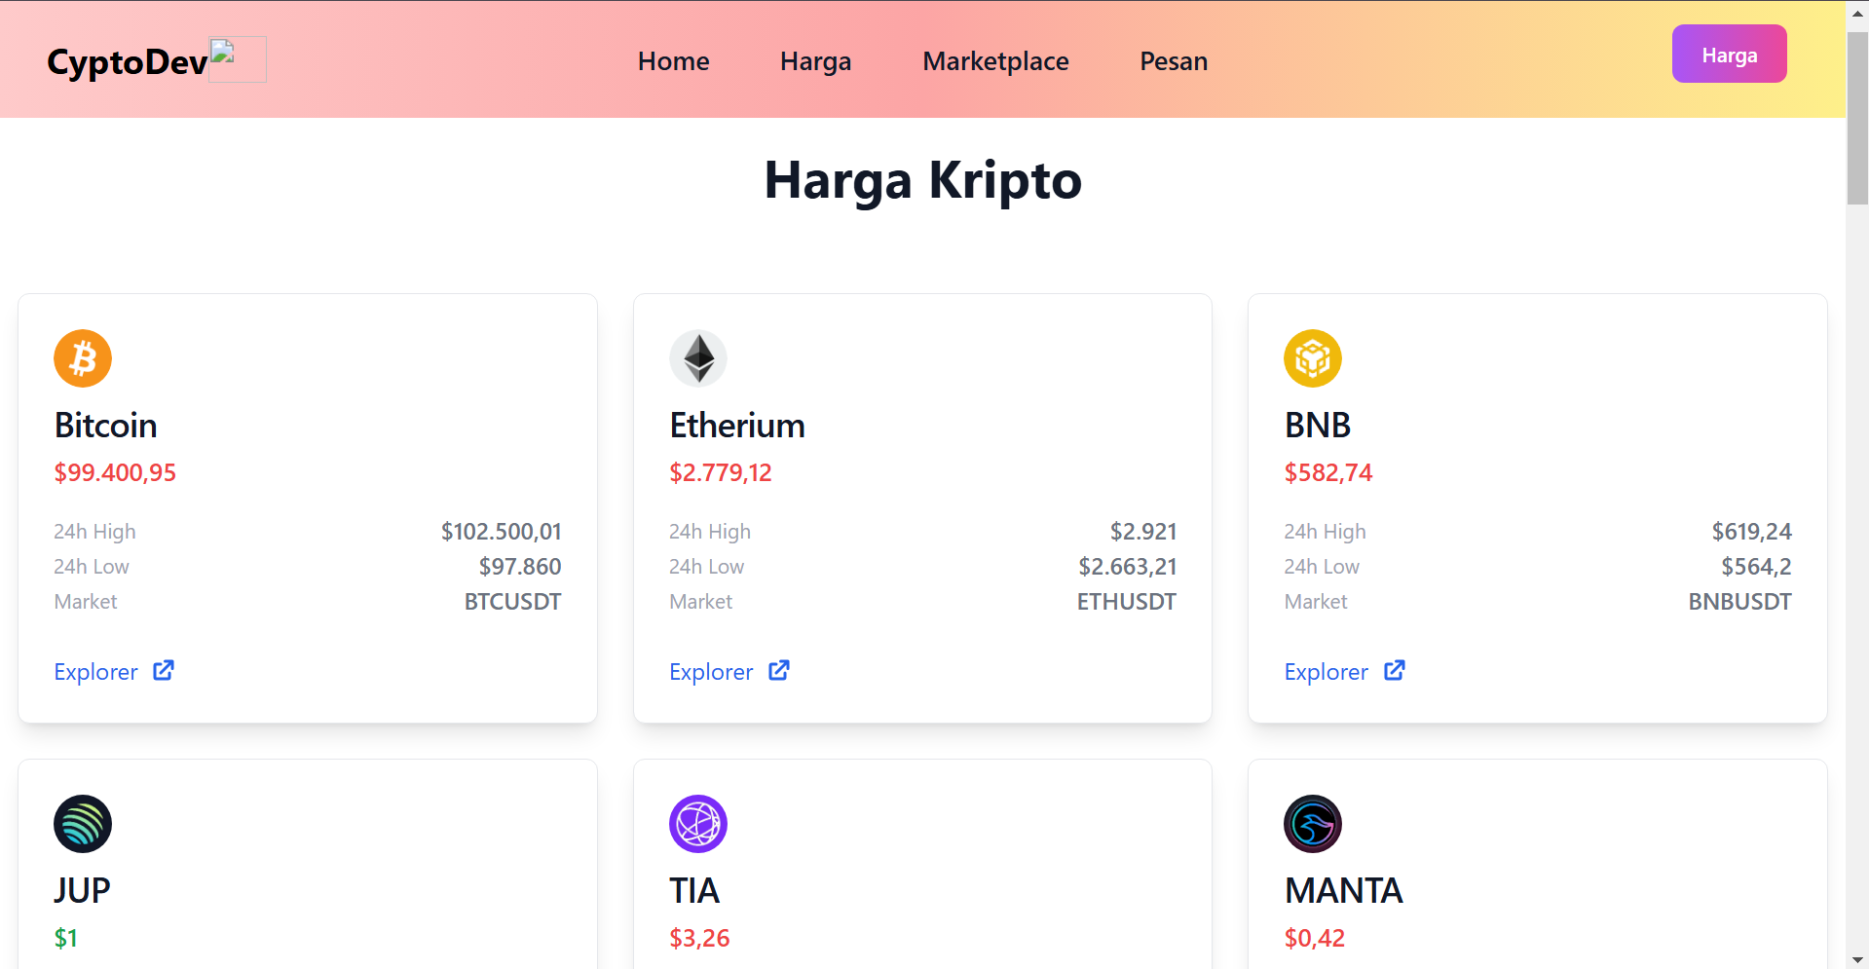Click the CyptoDev site logo text
The width and height of the screenshot is (1869, 969).
point(127,61)
